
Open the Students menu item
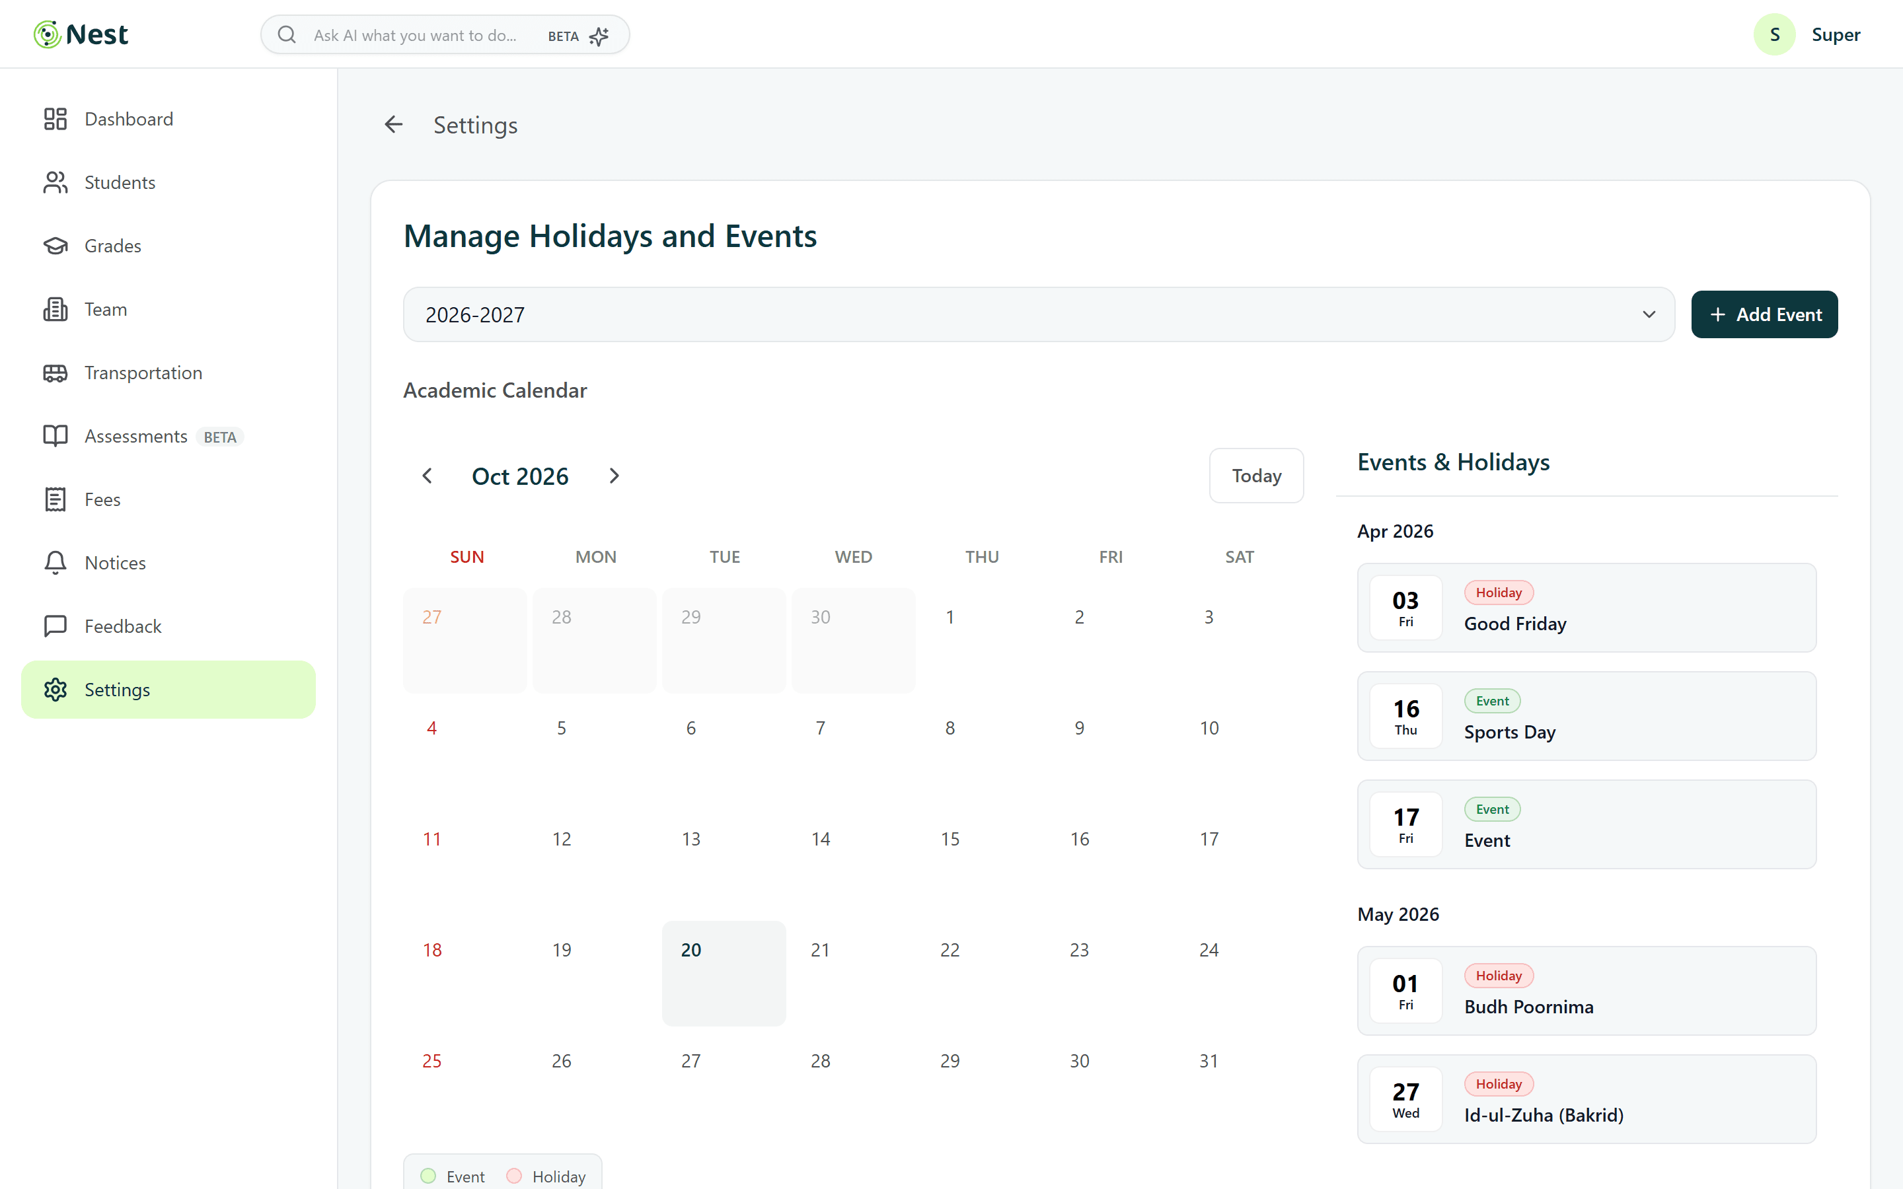(168, 182)
